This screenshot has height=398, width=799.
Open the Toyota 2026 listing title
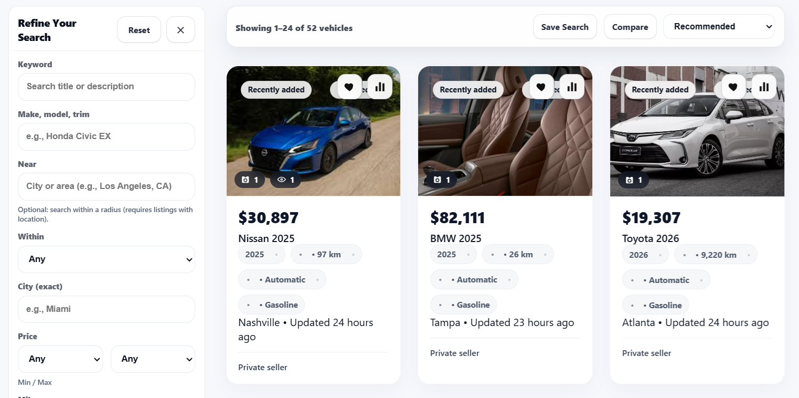(x=651, y=238)
